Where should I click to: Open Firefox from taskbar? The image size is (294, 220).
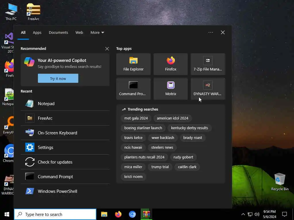coord(118,214)
